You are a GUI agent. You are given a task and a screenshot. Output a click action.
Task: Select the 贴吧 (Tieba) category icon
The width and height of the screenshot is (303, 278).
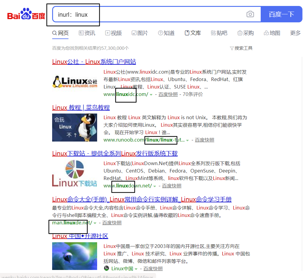point(213,33)
